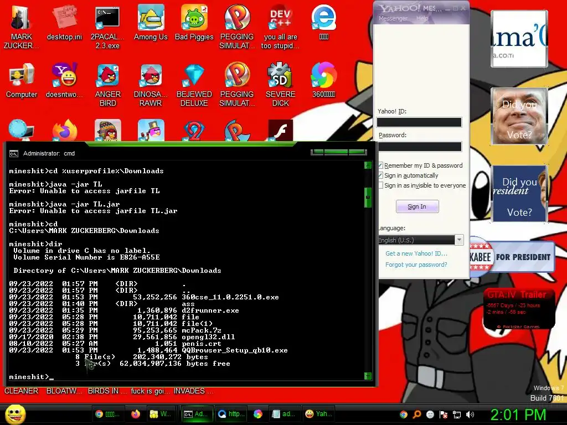Switch to the Chrome taskbar button
Screen dimensions: 567x425
tap(107, 414)
